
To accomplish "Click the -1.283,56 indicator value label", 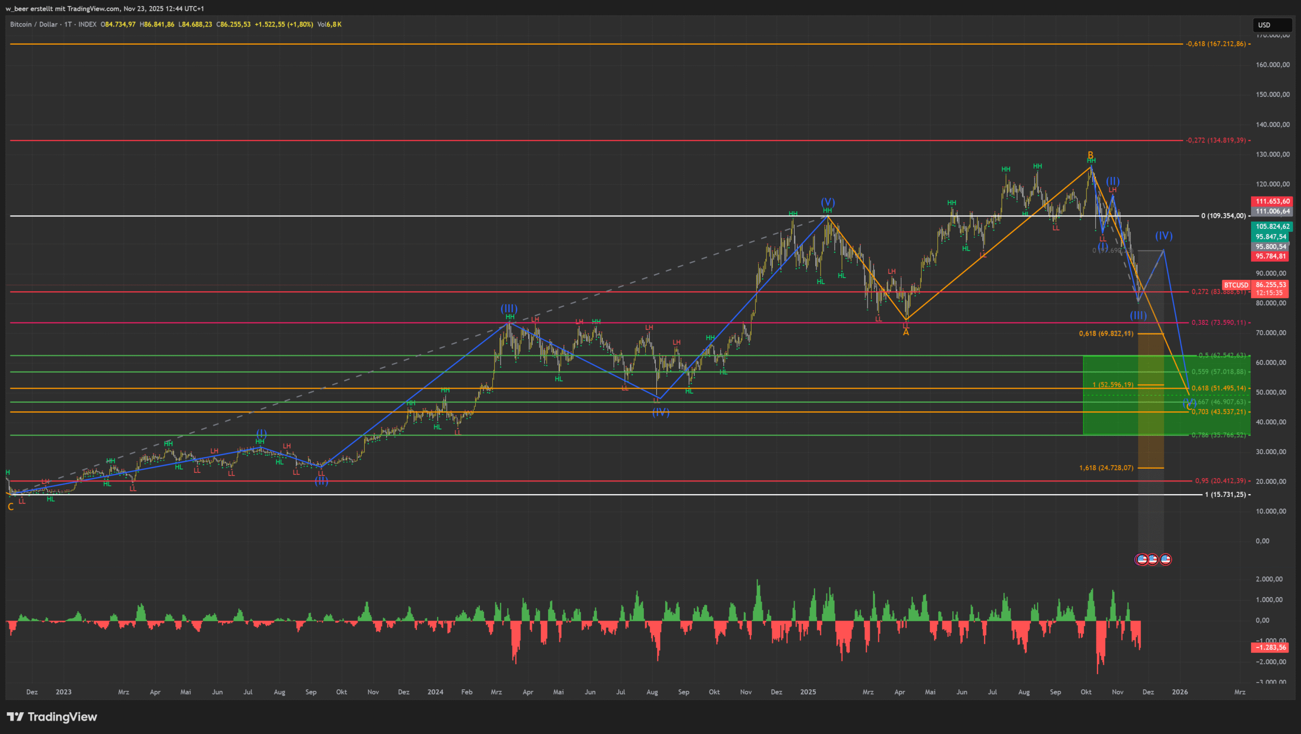I will (1270, 648).
